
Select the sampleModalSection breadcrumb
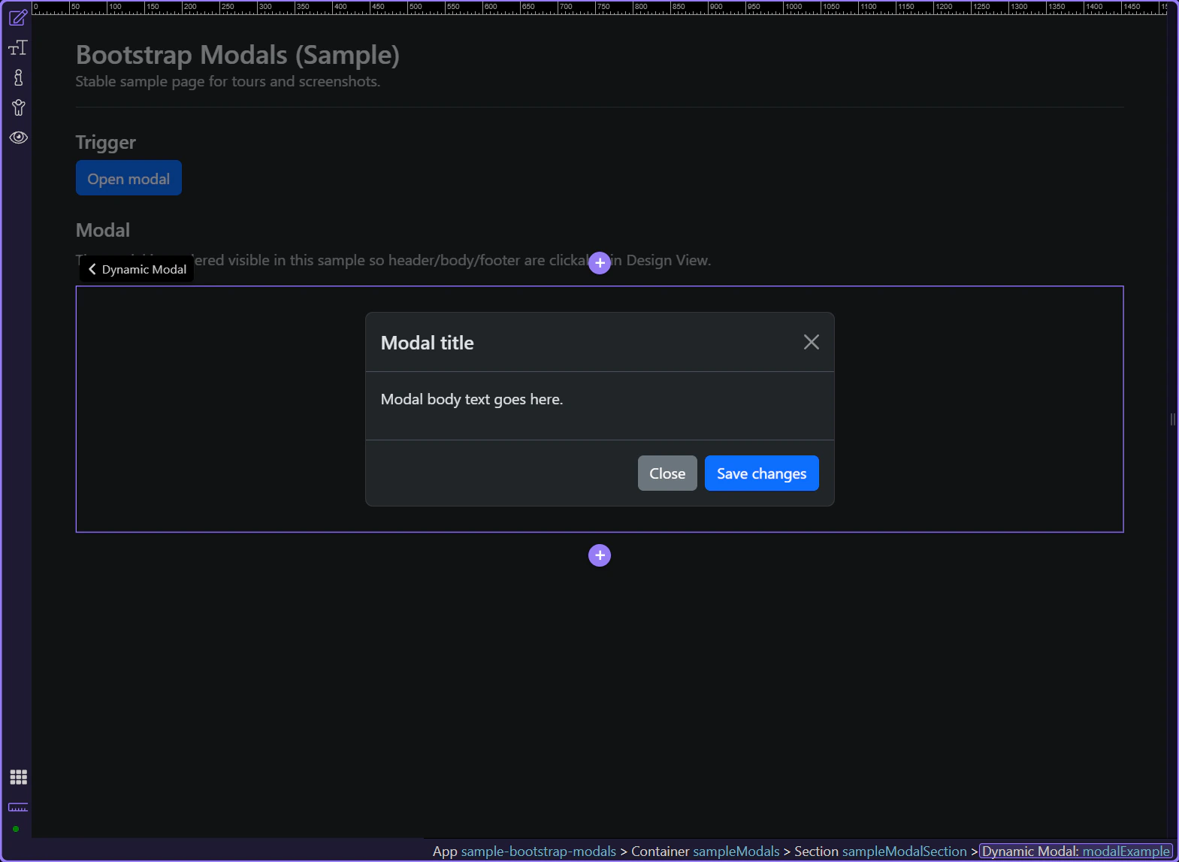(904, 851)
